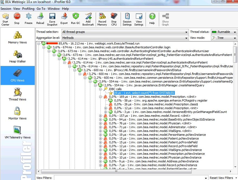This screenshot has width=238, height=180.
Task: Open View mode Tree dropdown
Action: [x=224, y=38]
